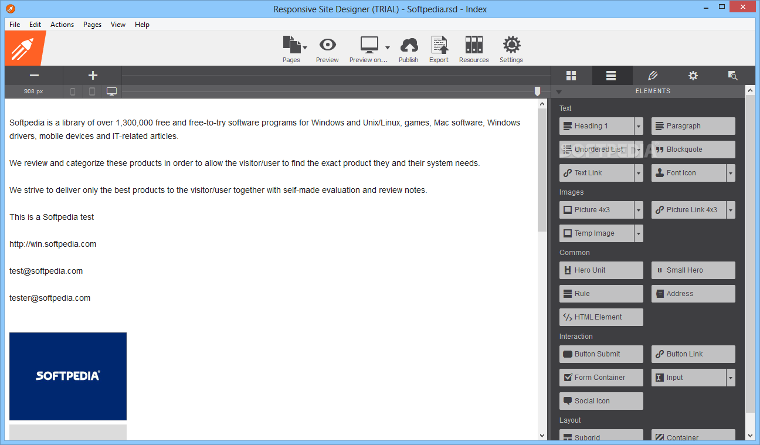Image resolution: width=760 pixels, height=445 pixels.
Task: Switch to the inspector magnifier panel tab
Action: [732, 76]
